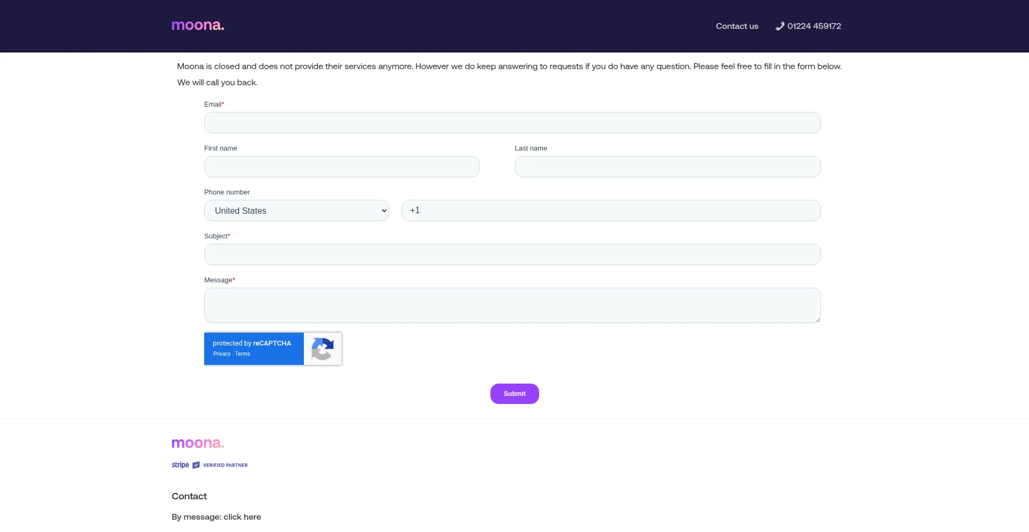Click the First name label

(220, 148)
